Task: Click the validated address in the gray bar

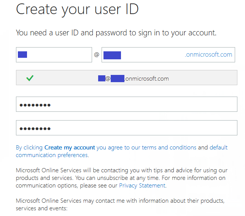Action: (134, 79)
